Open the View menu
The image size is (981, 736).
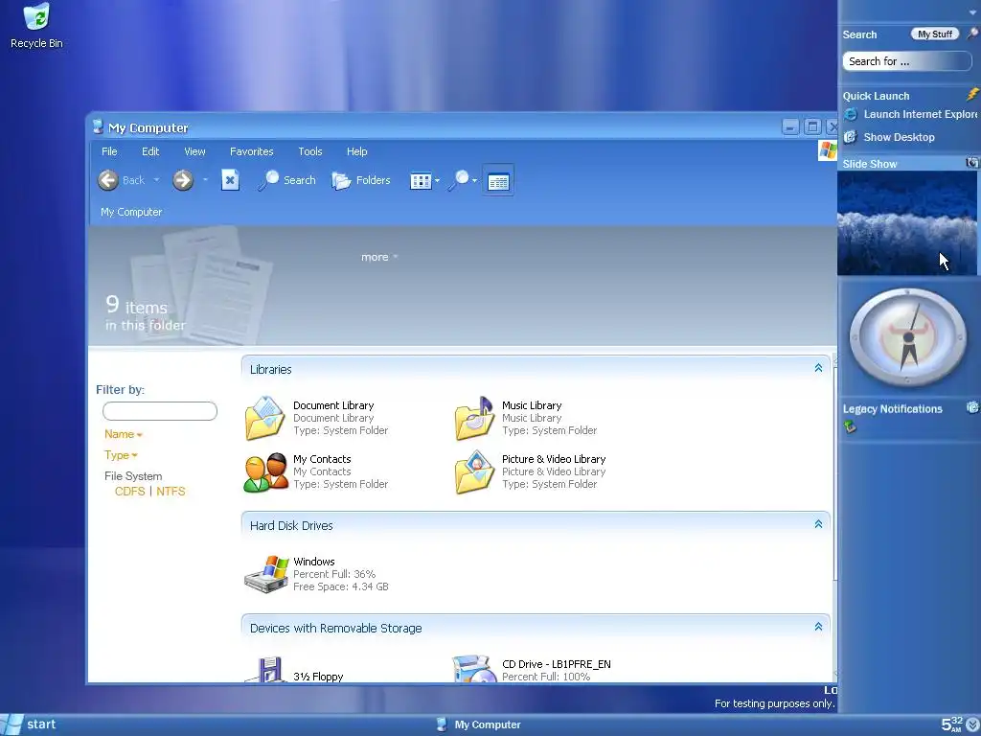point(194,151)
